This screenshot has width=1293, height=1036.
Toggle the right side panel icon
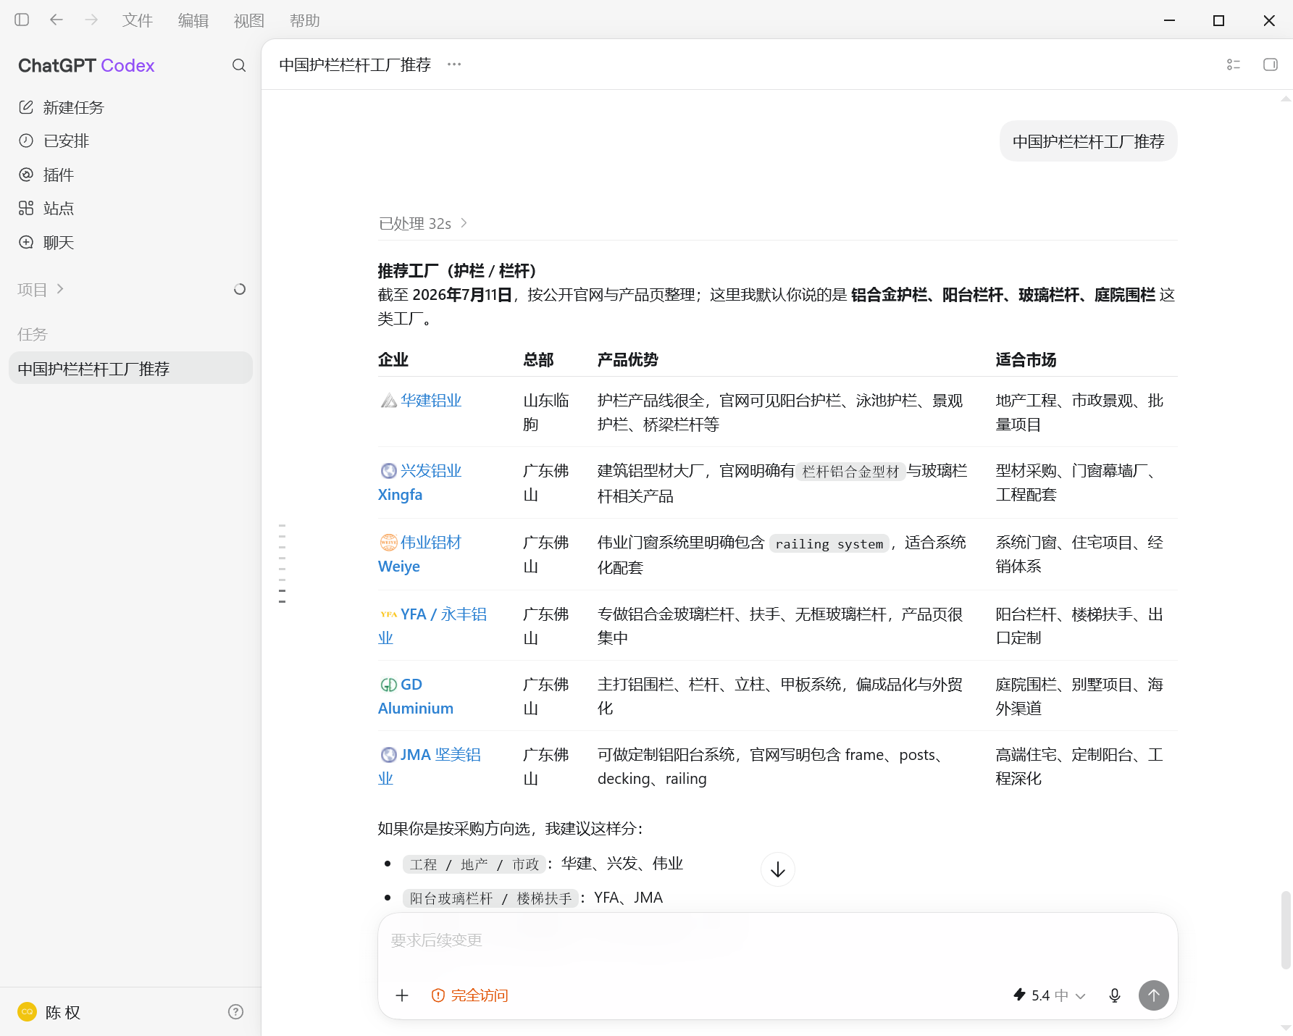[x=1271, y=64]
